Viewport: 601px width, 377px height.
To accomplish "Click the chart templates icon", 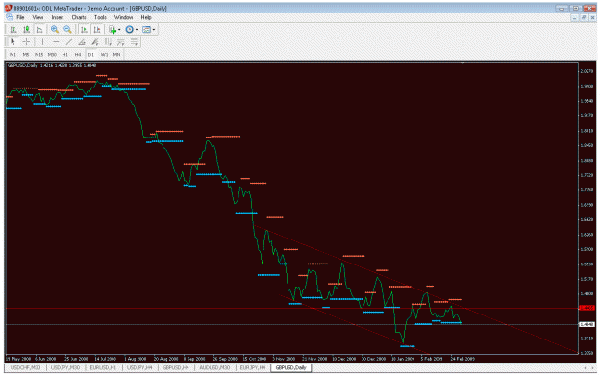I will [x=146, y=30].
